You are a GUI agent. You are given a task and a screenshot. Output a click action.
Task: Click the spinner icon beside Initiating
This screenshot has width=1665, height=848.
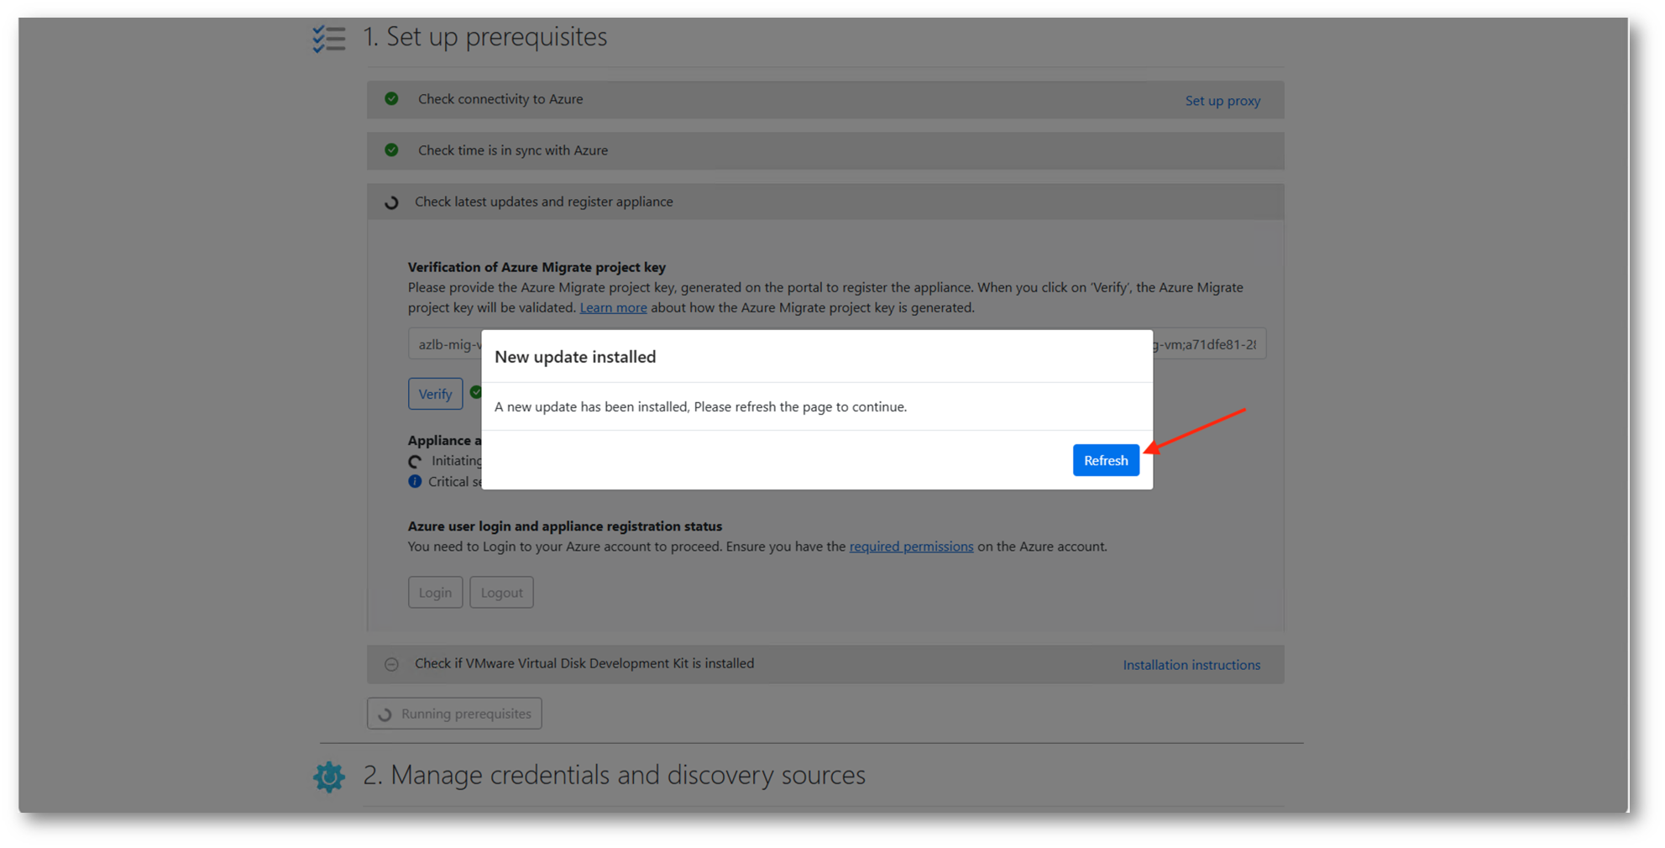click(x=415, y=461)
